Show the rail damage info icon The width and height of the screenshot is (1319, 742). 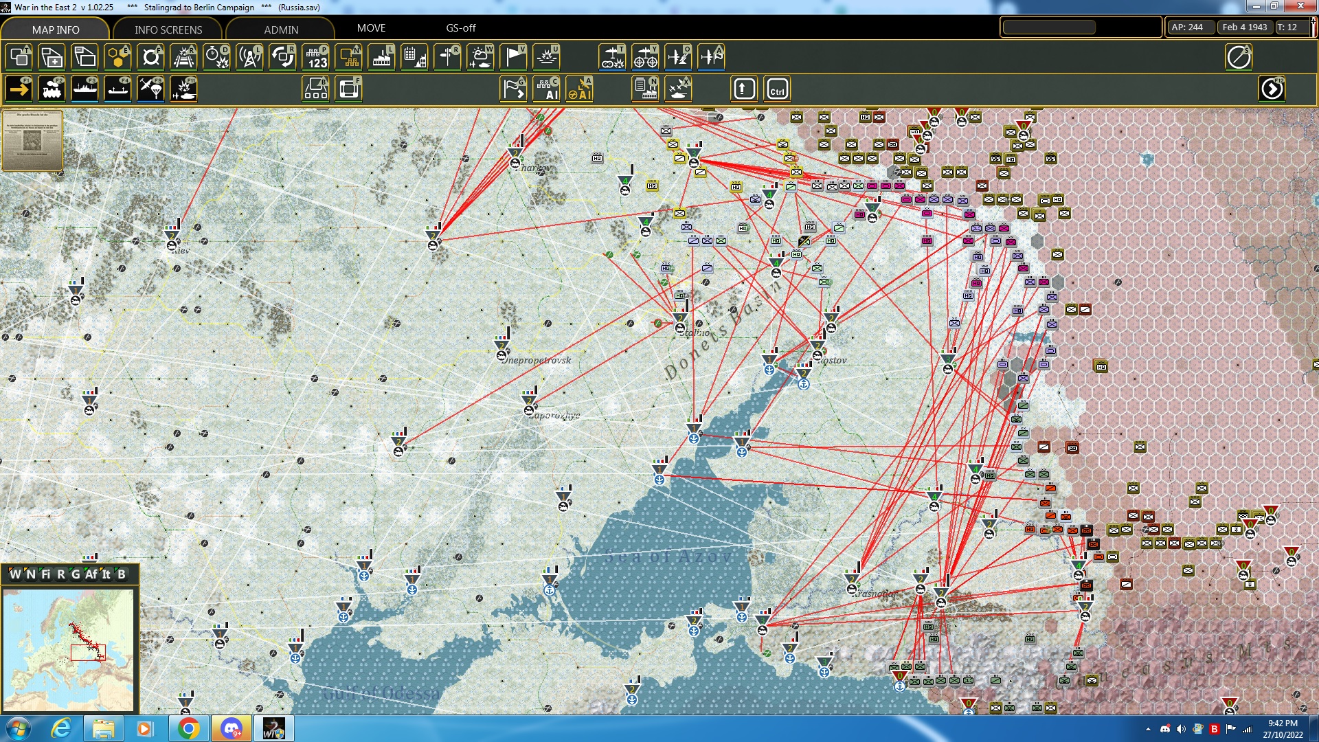click(183, 57)
